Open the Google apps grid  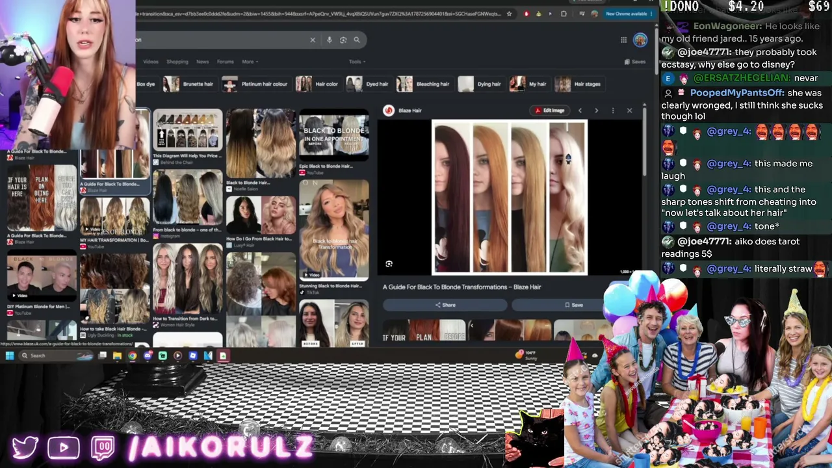point(623,40)
